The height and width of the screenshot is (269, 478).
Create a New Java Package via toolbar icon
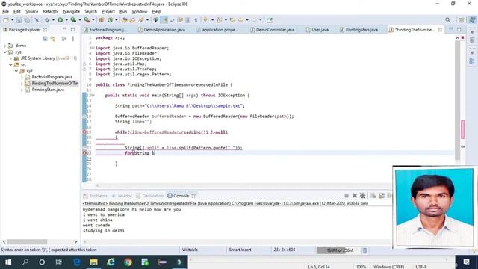[x=102, y=20]
